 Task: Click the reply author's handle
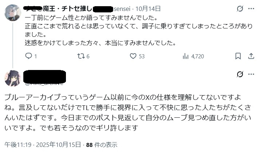coord(44,83)
